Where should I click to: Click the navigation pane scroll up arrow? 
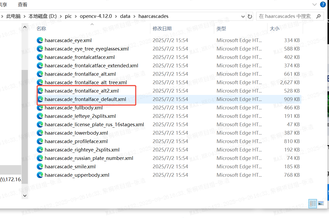point(25,27)
